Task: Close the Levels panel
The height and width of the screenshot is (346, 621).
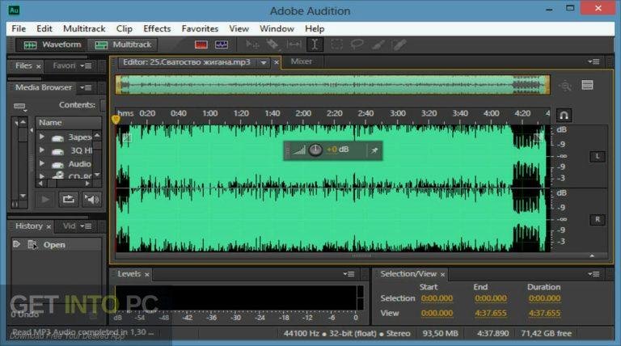Action: click(146, 274)
